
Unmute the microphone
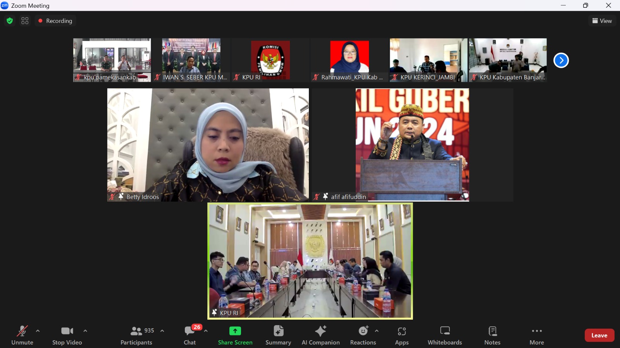click(22, 335)
